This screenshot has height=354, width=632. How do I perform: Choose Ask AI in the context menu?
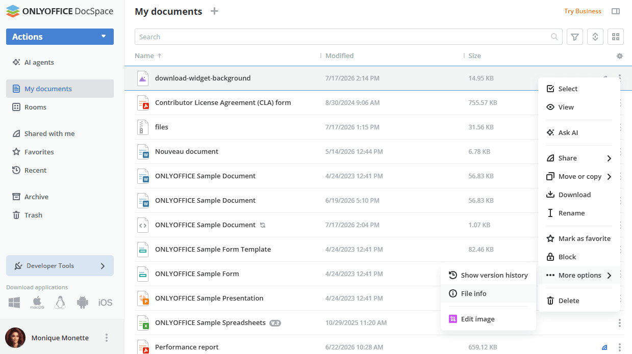pos(579,132)
